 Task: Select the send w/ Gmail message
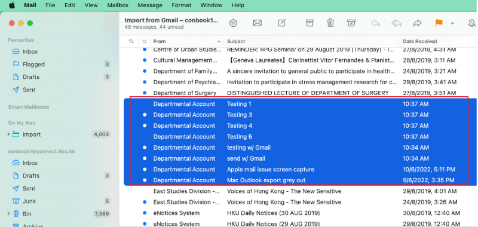coord(300,159)
